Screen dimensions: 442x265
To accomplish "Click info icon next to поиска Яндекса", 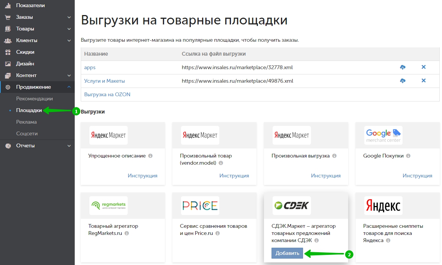I will coord(388,241).
